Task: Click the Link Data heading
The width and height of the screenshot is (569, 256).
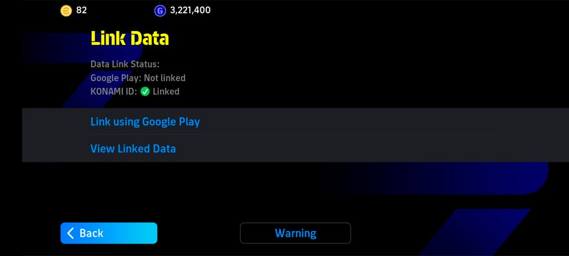Action: coord(130,38)
